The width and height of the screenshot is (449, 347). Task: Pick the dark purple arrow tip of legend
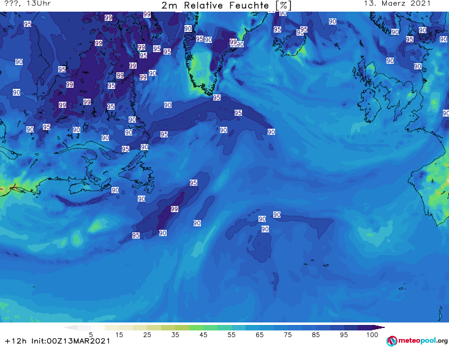379,327
